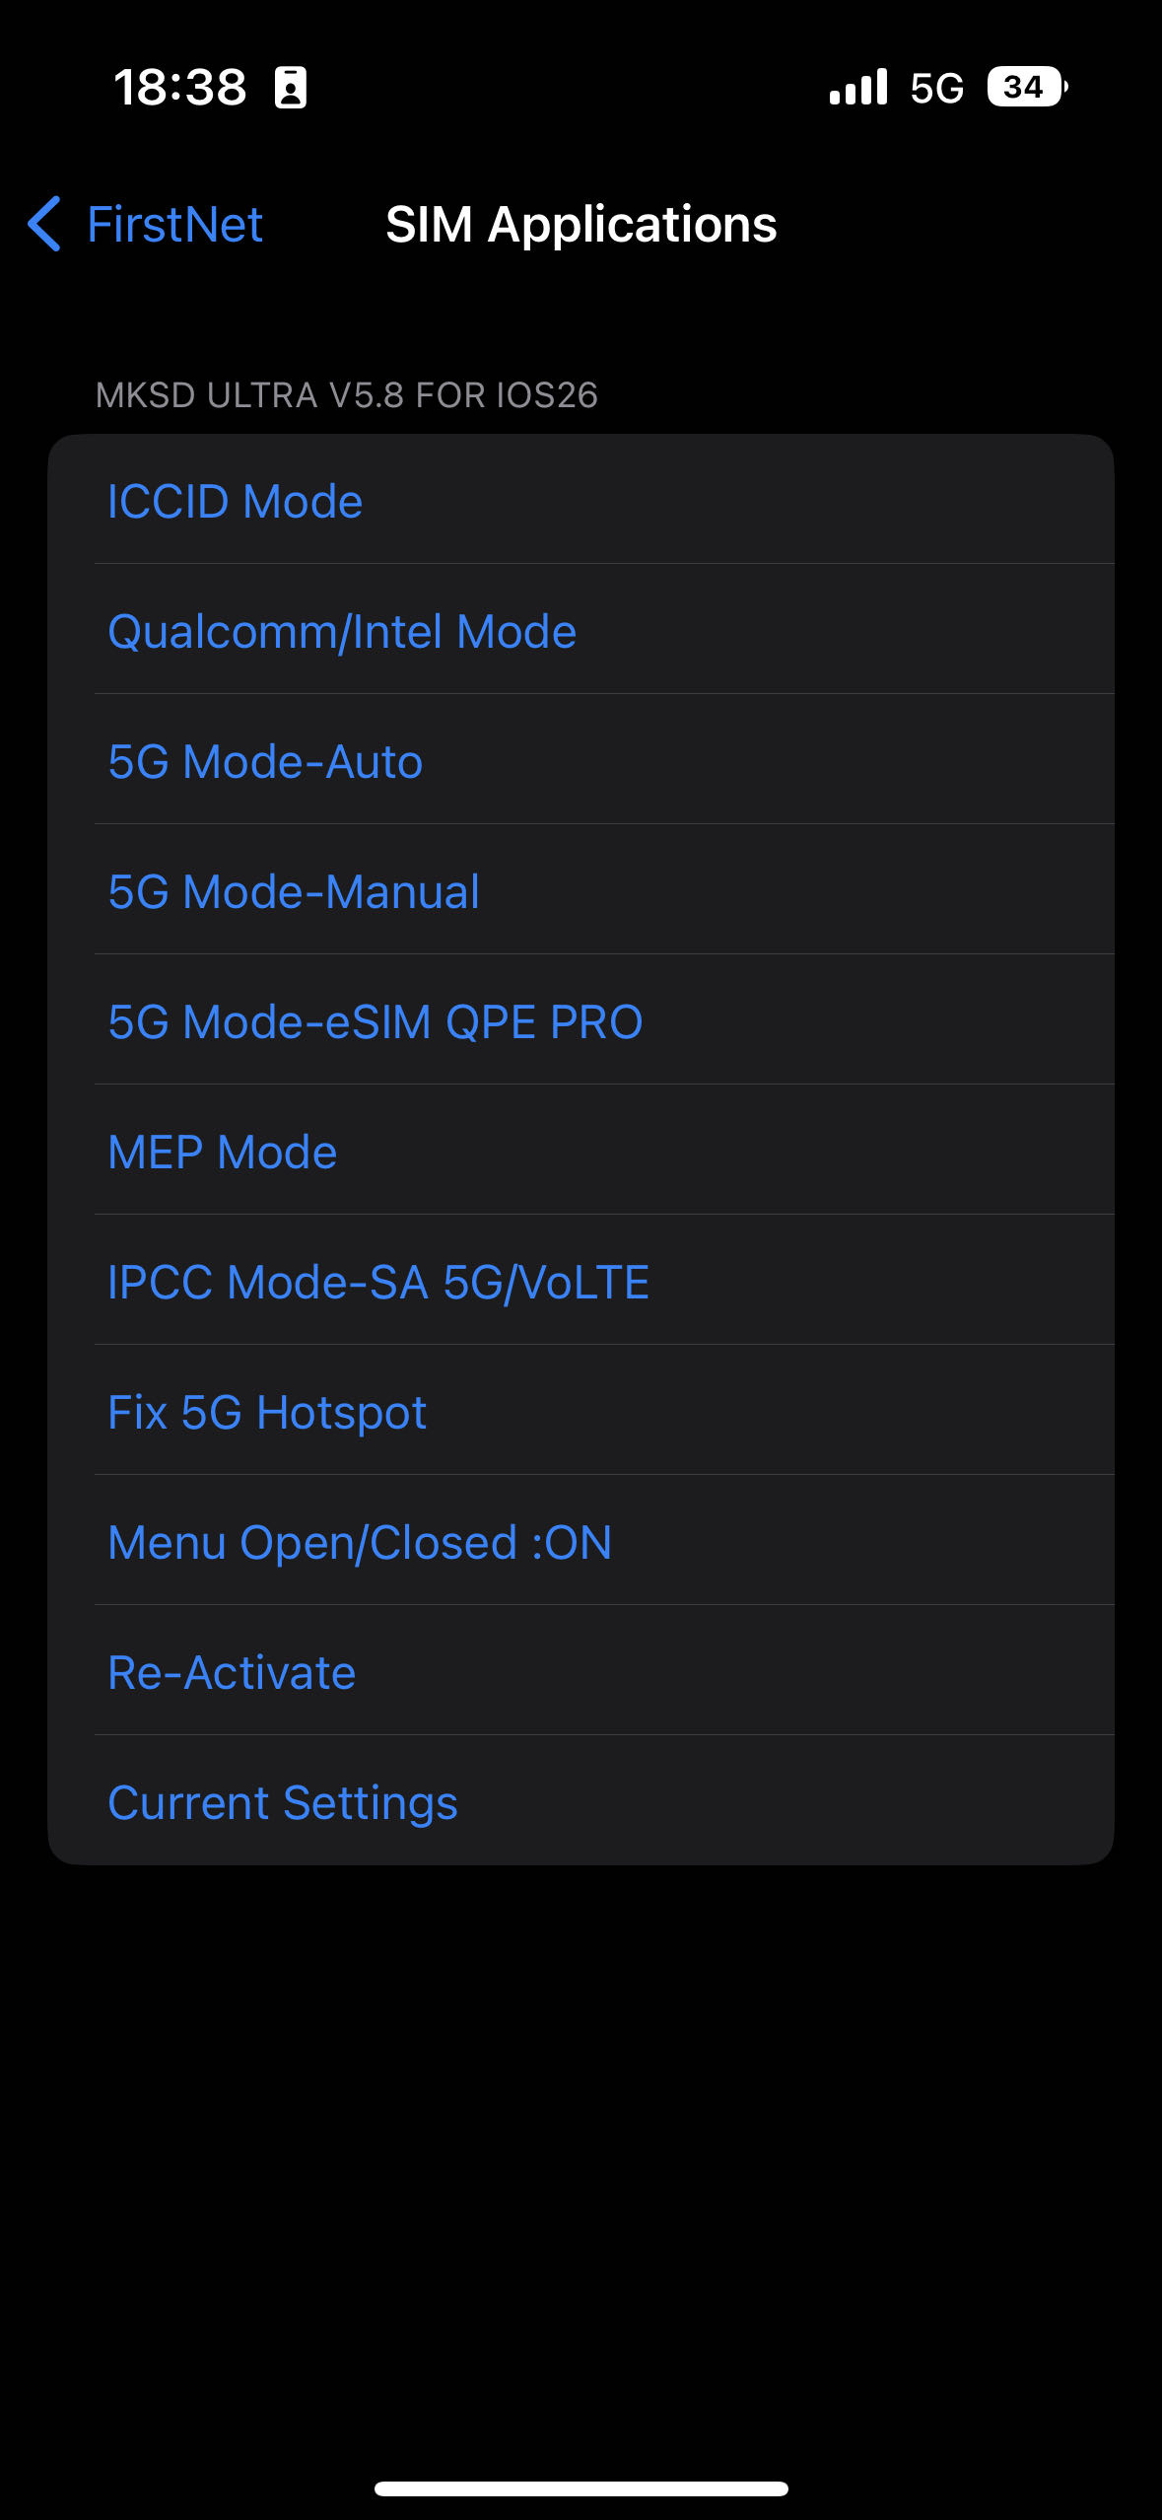
Task: Tap the clock time in status bar
Action: pyautogui.click(x=180, y=87)
